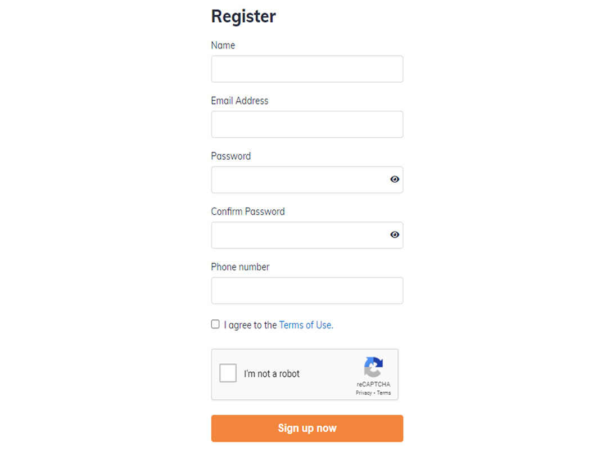Open the Terms of Use link
The height and width of the screenshot is (469, 597).
point(306,325)
